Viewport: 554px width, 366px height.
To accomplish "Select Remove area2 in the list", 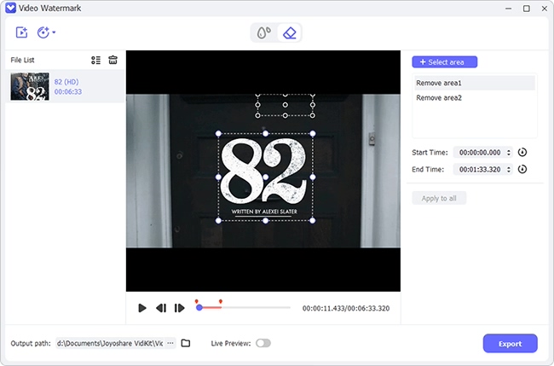I will 475,97.
